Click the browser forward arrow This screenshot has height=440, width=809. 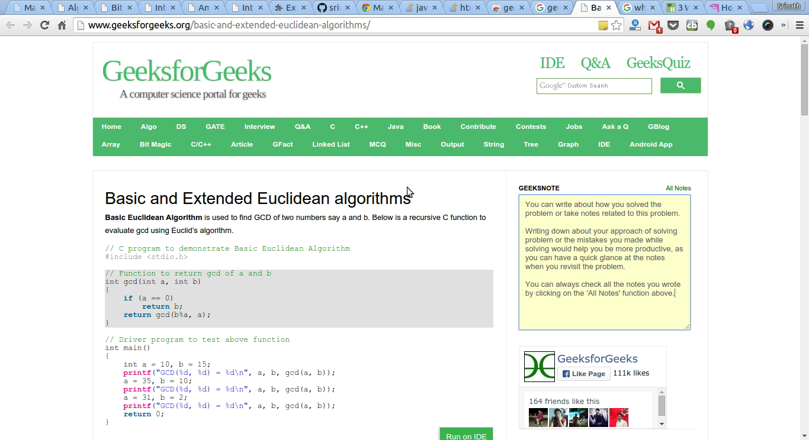coord(27,25)
